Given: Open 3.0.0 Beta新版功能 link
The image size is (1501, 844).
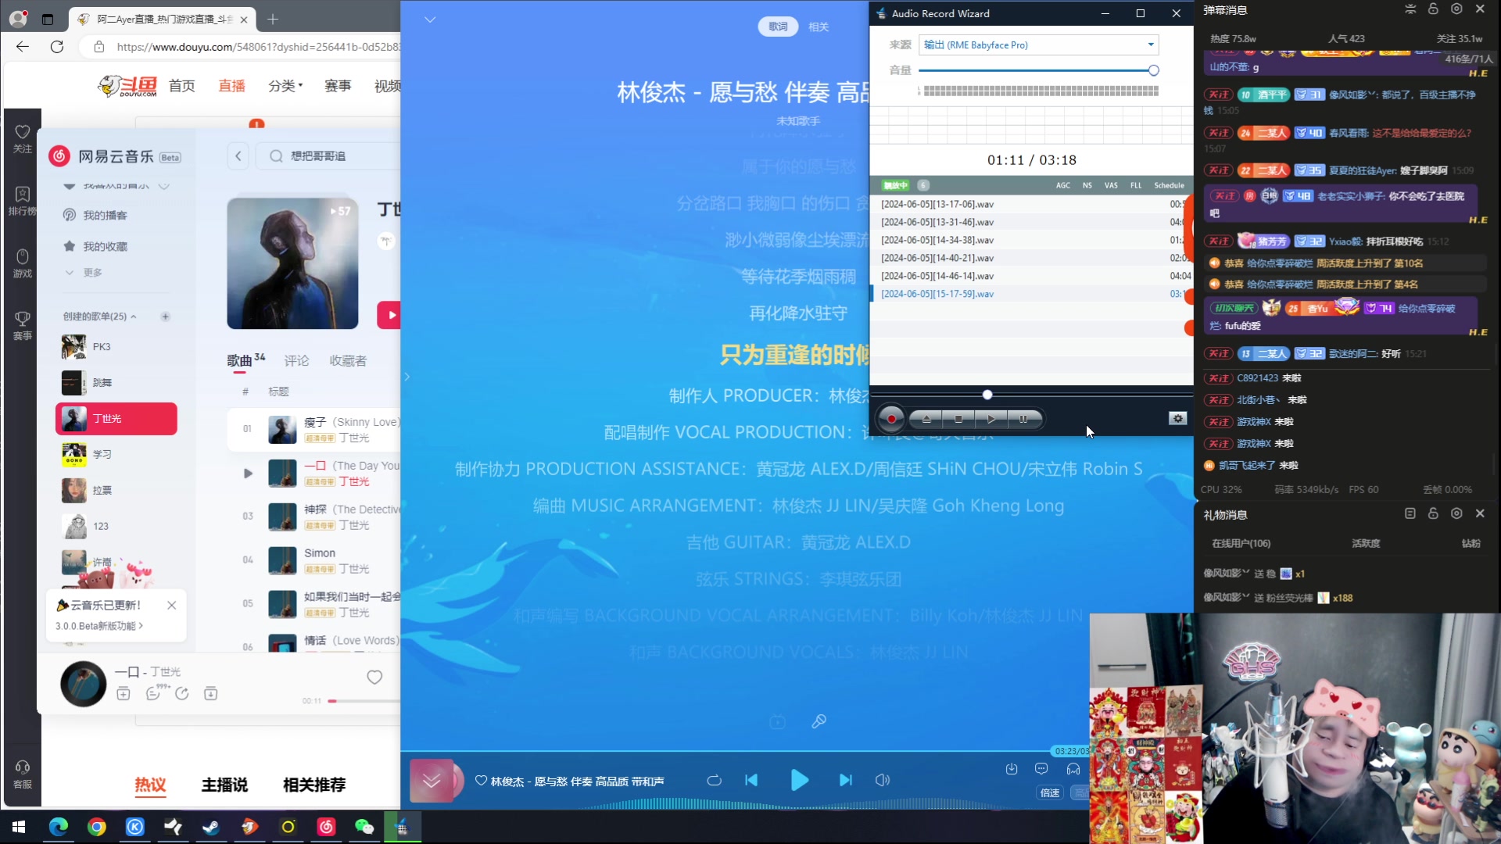Looking at the screenshot, I should point(99,626).
